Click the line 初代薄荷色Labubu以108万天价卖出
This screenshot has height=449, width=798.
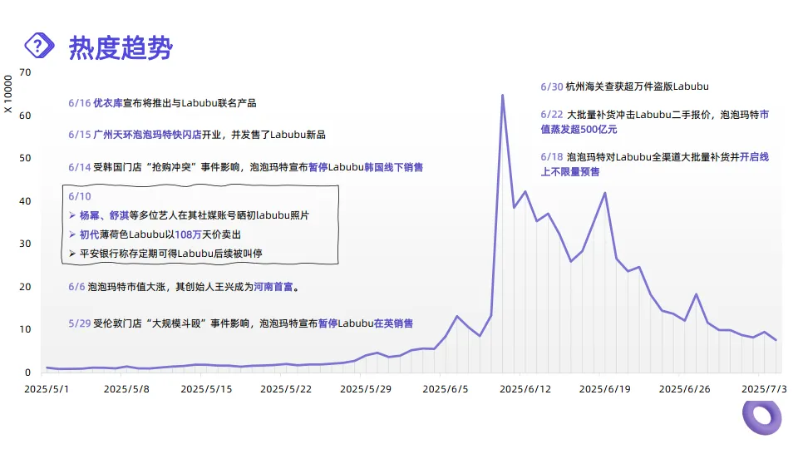click(x=155, y=234)
